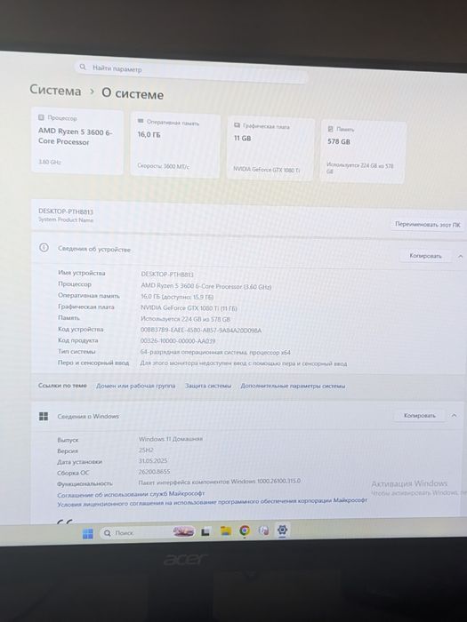
Task: Open the Settings gear icon in taskbar
Action: tap(282, 530)
